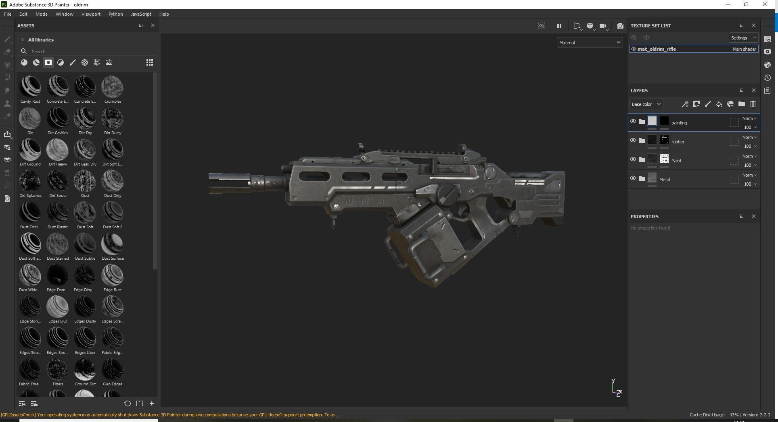This screenshot has height=422, width=778.
Task: Open Main shader settings link
Action: pos(745,49)
